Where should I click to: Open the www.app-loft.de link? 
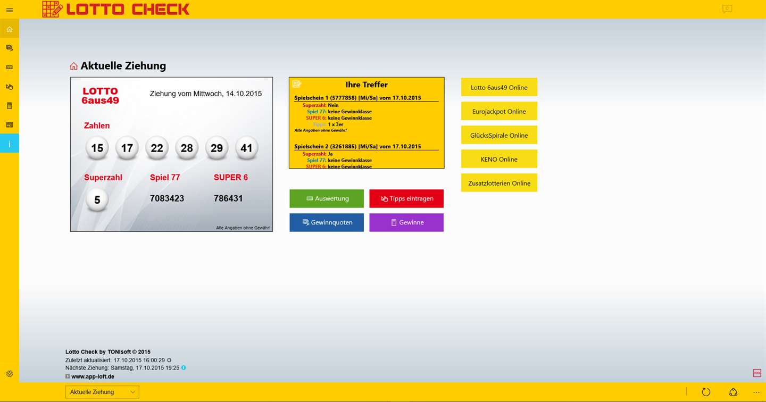coord(93,376)
